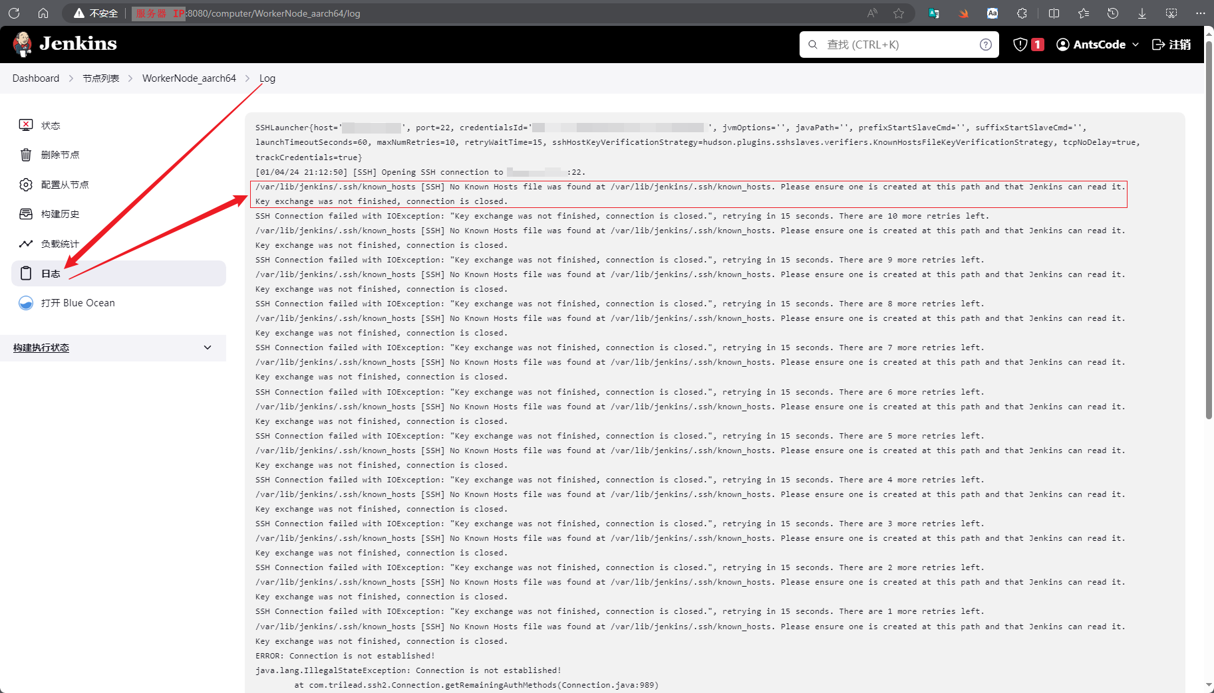The width and height of the screenshot is (1214, 693).
Task: Click the Log breadcrumb
Action: click(x=267, y=78)
